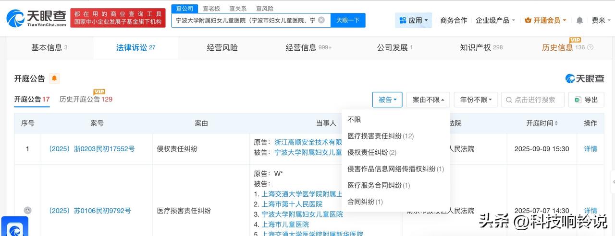Open the 基本信息 tab

49,47
